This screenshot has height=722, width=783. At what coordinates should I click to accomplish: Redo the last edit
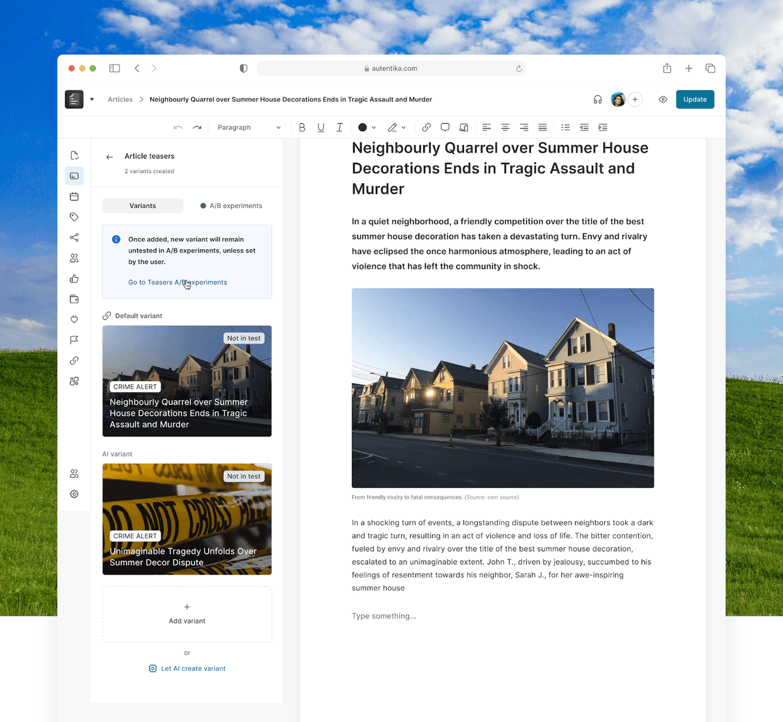197,127
